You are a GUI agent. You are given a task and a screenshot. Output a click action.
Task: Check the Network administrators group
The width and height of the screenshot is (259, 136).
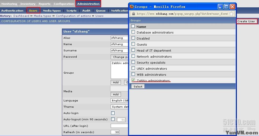pos(133,56)
